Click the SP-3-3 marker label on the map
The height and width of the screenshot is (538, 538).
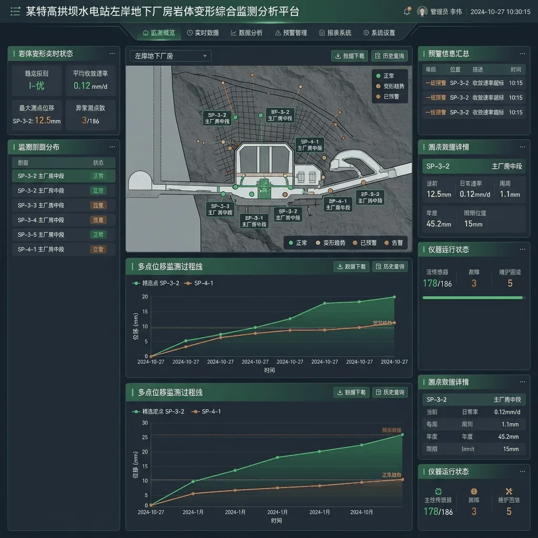(x=220, y=209)
